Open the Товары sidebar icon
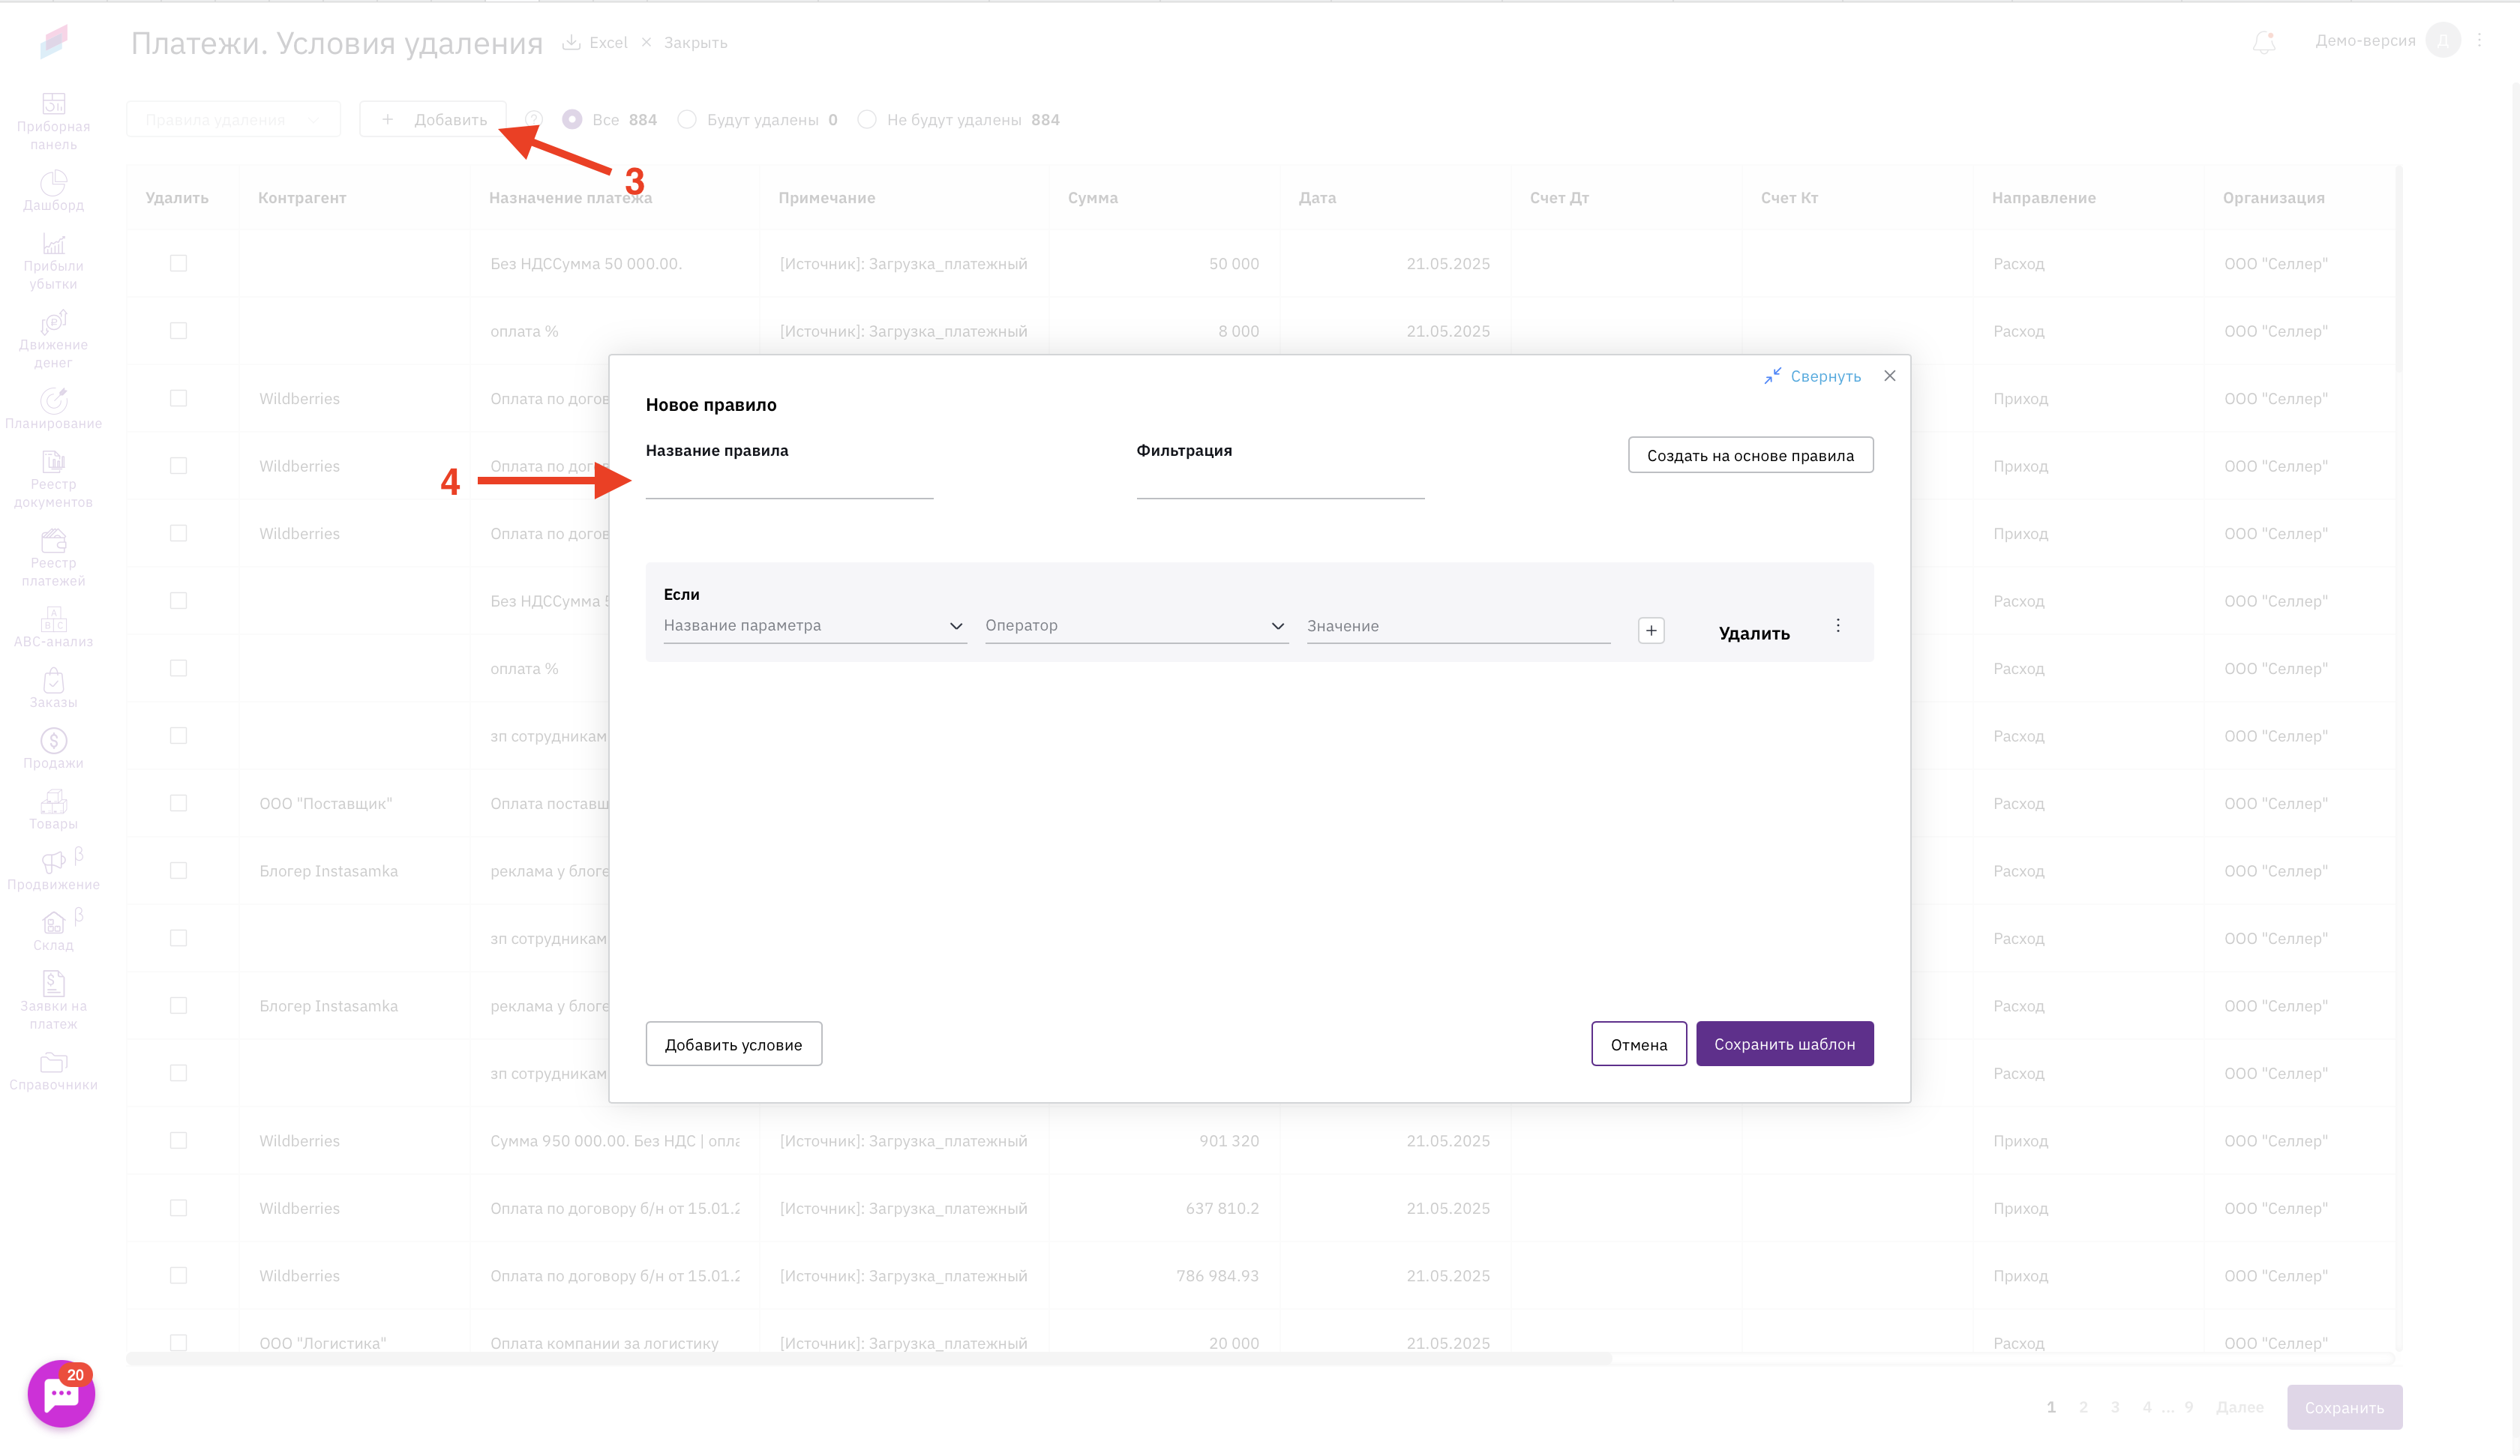2520x1456 pixels. [53, 802]
